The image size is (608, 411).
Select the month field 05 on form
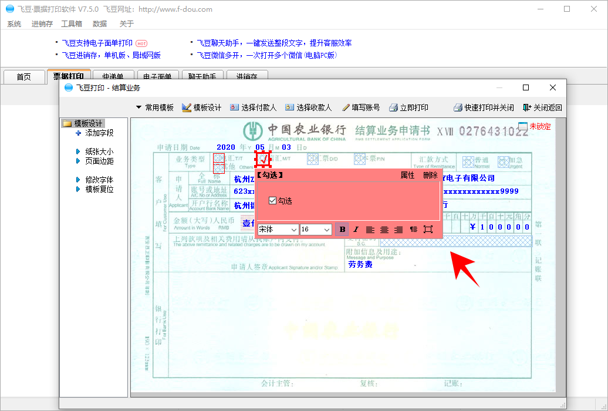[260, 147]
